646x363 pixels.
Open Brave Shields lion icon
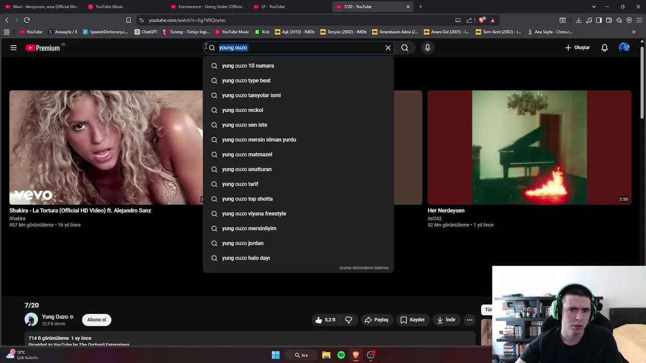point(482,20)
